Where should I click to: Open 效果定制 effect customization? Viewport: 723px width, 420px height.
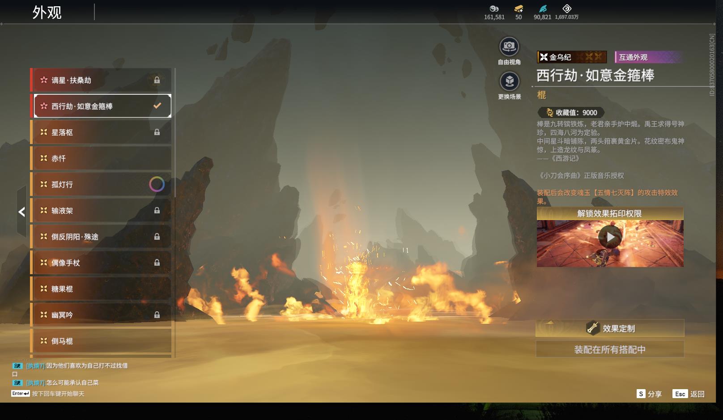click(610, 328)
